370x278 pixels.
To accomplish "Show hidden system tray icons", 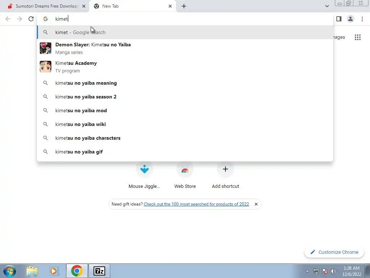I will (x=307, y=271).
